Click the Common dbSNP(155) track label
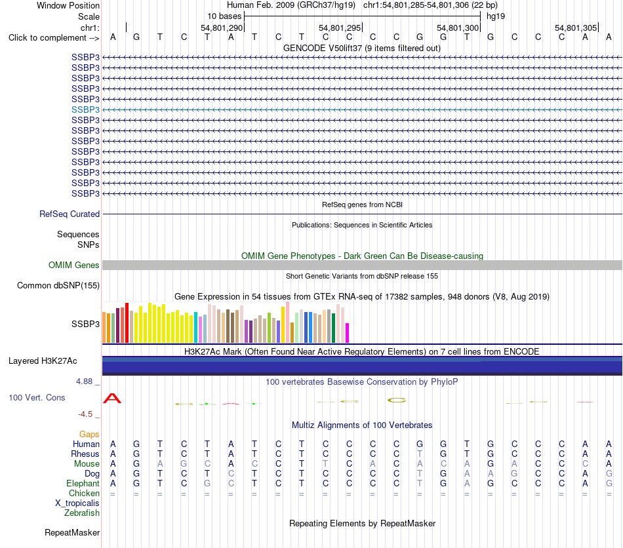Viewport: 623px width, 548px height. pyautogui.click(x=58, y=286)
